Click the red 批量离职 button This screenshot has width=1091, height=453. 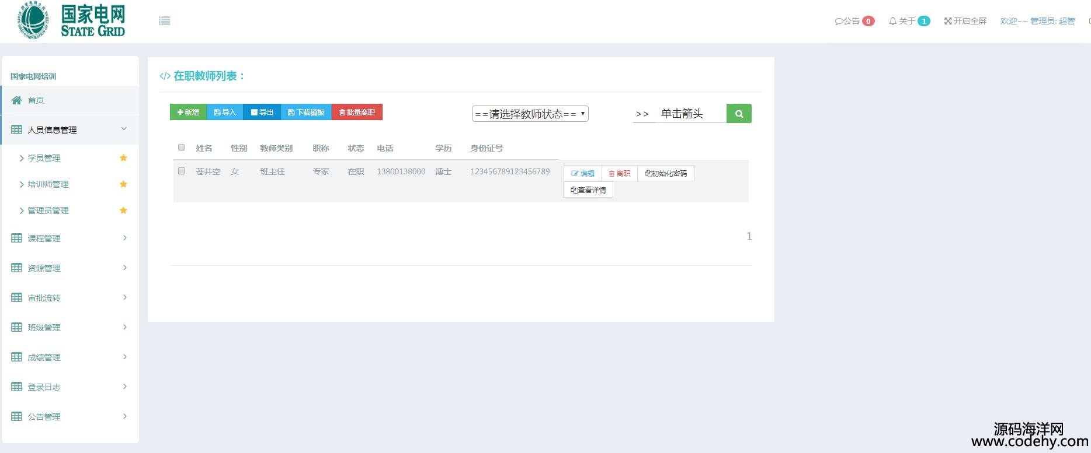pyautogui.click(x=357, y=113)
